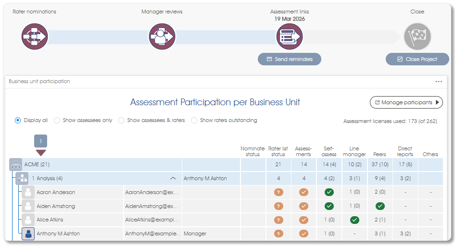This screenshot has height=246, width=455.
Task: Select the Display all radio button
Action: (18, 120)
